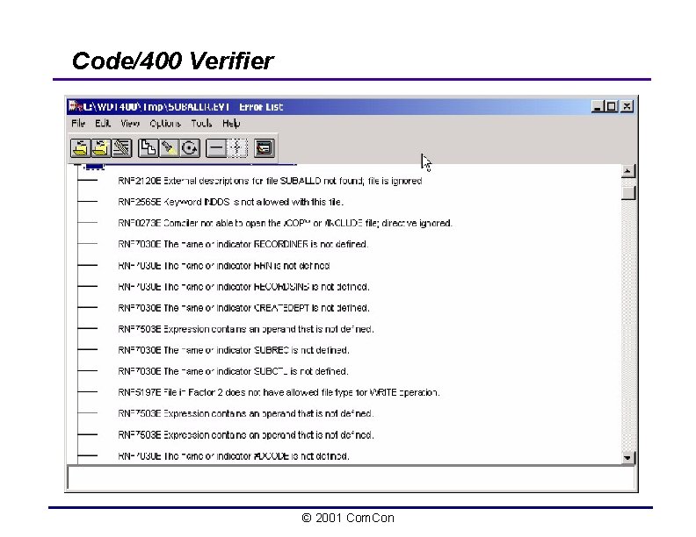
Task: Open the Help menu
Action: (x=231, y=123)
